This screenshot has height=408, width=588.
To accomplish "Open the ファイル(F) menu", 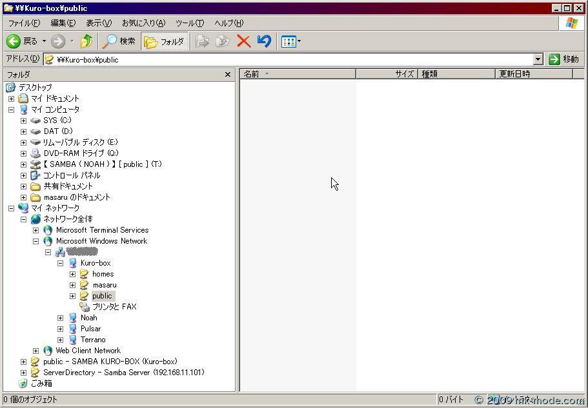I will (24, 23).
